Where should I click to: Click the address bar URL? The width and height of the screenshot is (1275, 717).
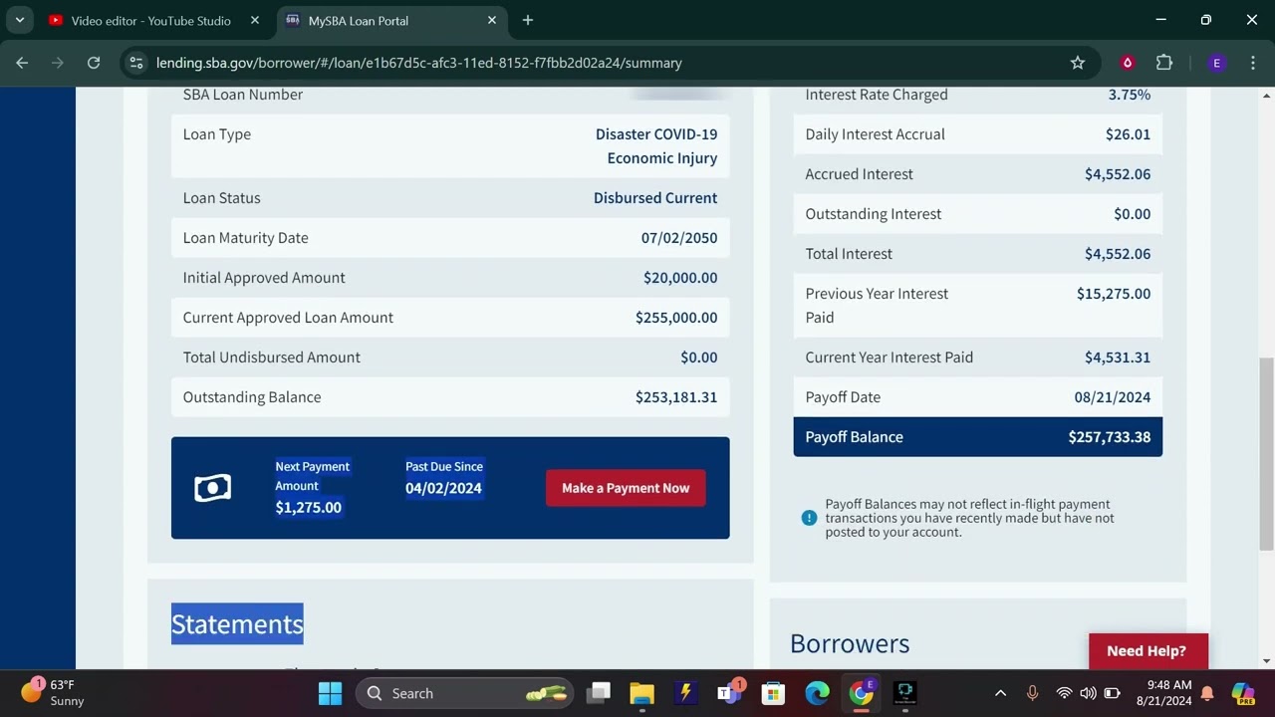tap(419, 63)
